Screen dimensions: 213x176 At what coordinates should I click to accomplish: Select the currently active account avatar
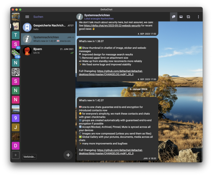pyautogui.click(x=16, y=26)
